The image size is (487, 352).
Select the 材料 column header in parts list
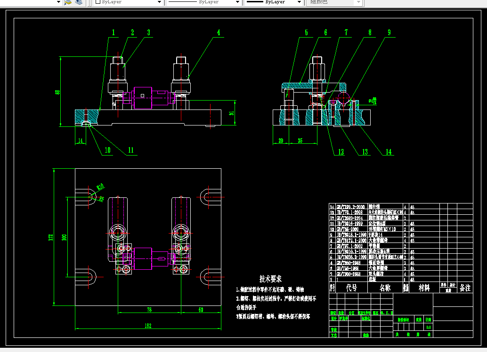click(424, 288)
